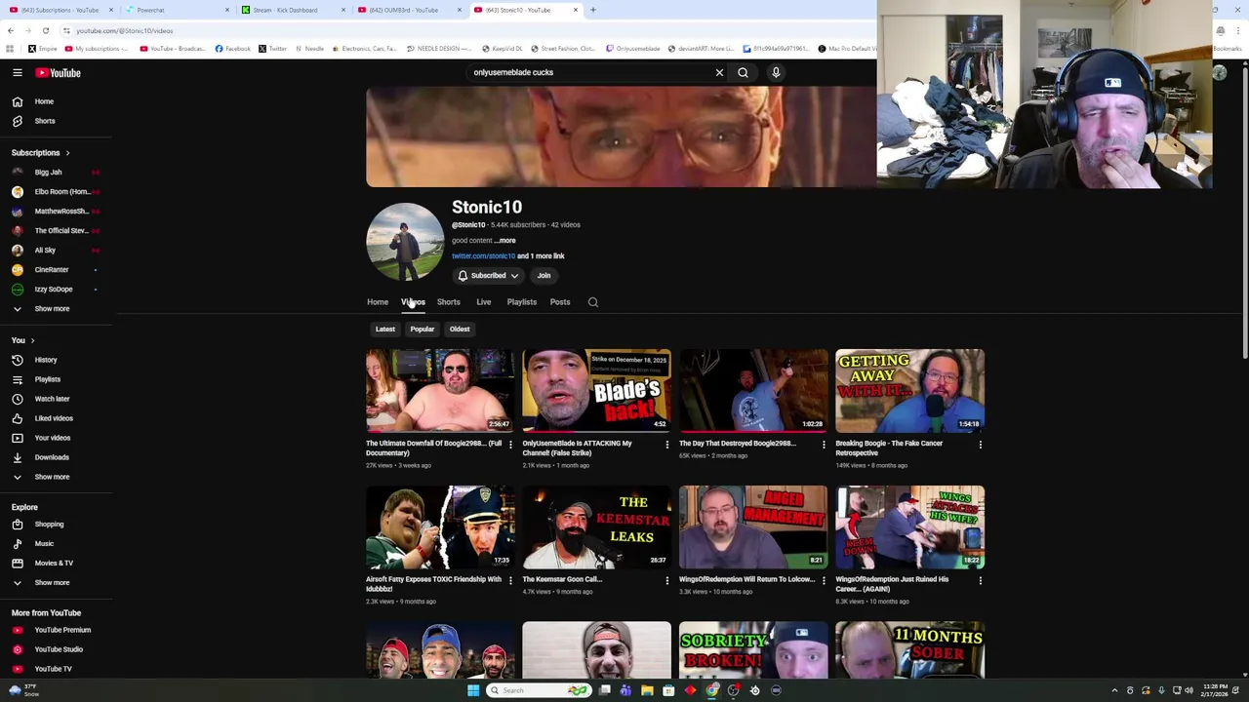Image resolution: width=1249 pixels, height=702 pixels.
Task: Open the channel Home tab
Action: [x=378, y=302]
